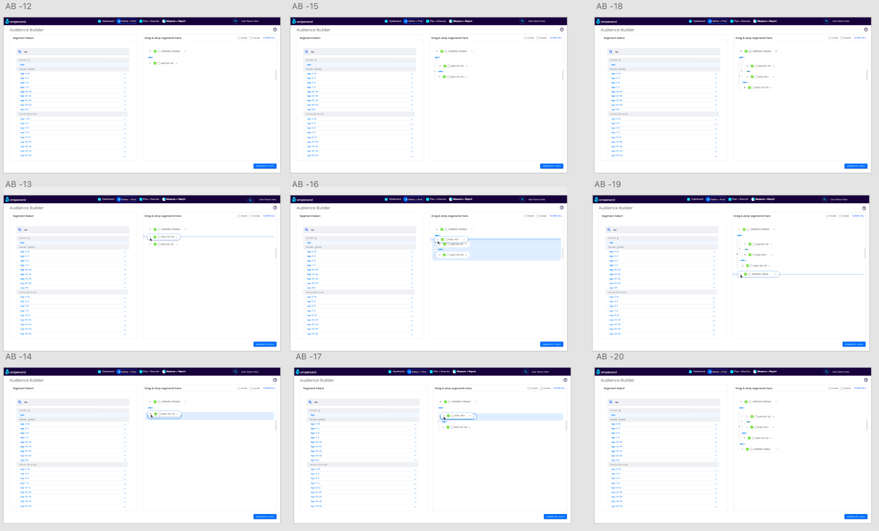
Task: Open the AND operator dropdown in AB-14
Action: pos(151,407)
